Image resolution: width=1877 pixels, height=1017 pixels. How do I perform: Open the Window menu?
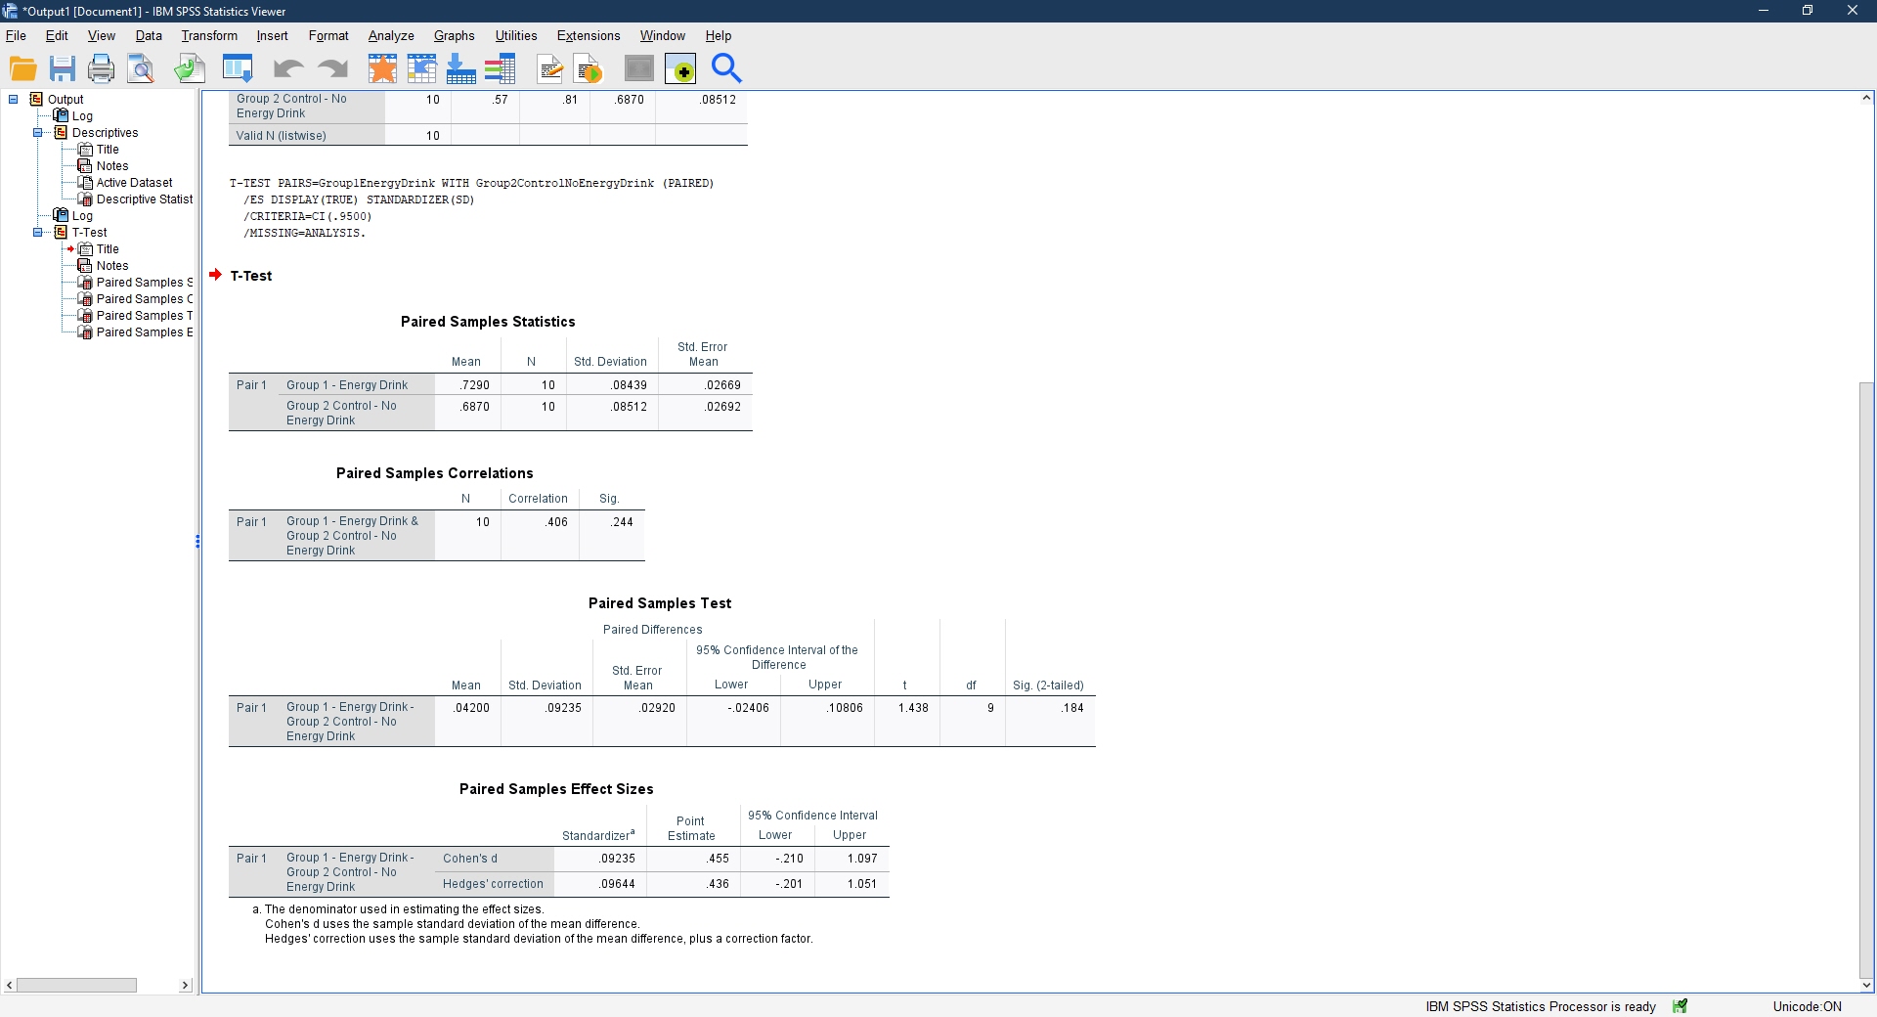(663, 35)
